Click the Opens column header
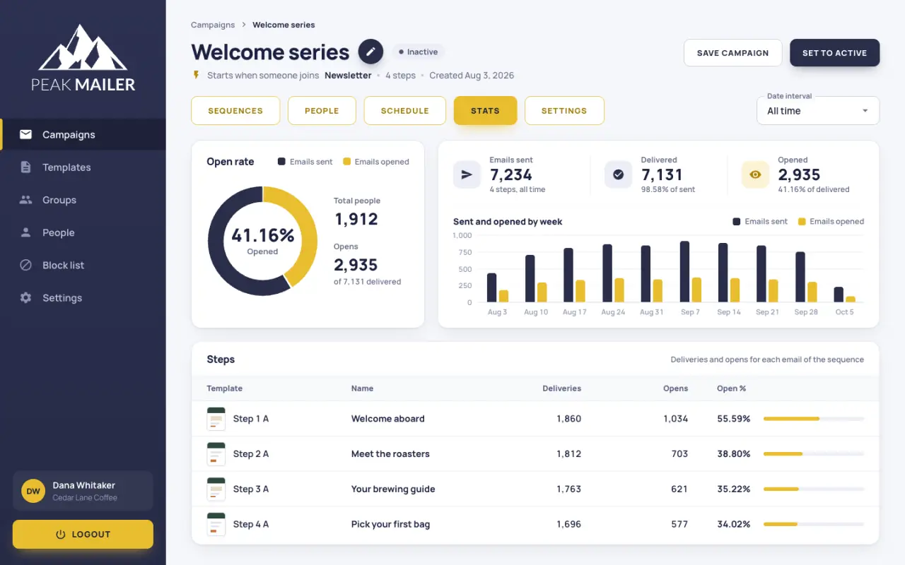Viewport: 905px width, 565px height. click(x=675, y=388)
